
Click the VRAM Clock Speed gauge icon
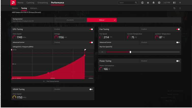tap(14, 97)
